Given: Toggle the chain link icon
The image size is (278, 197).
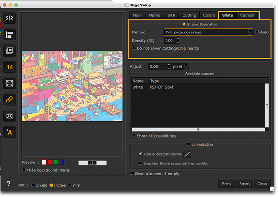Looking at the screenshot, I should [9, 99].
